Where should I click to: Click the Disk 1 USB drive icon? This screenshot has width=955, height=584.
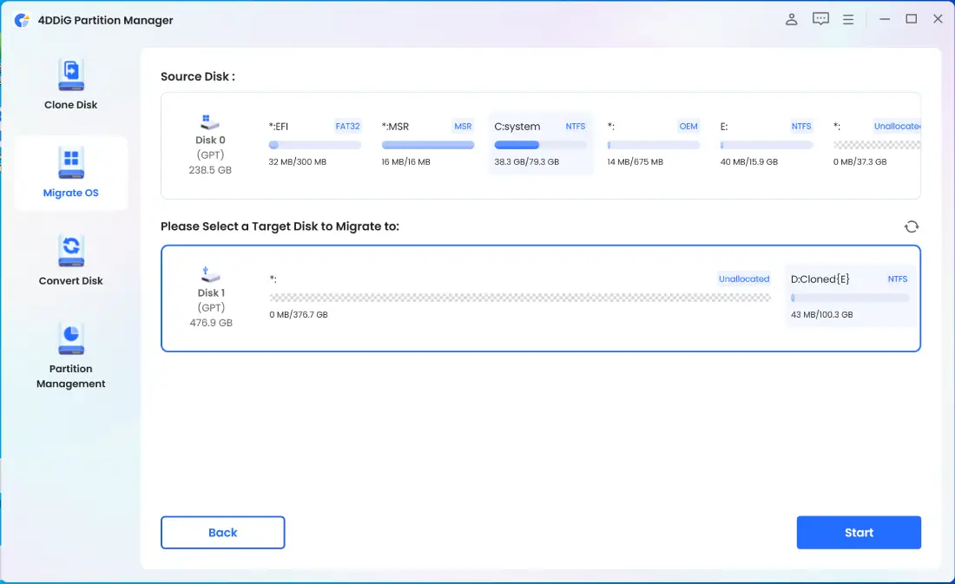[x=210, y=275]
